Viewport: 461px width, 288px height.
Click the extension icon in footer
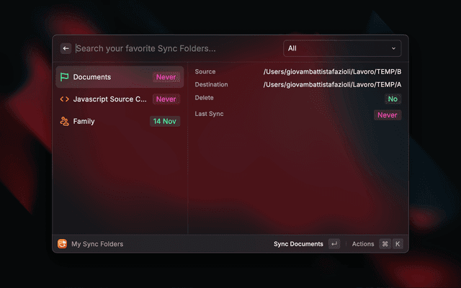pyautogui.click(x=62, y=244)
